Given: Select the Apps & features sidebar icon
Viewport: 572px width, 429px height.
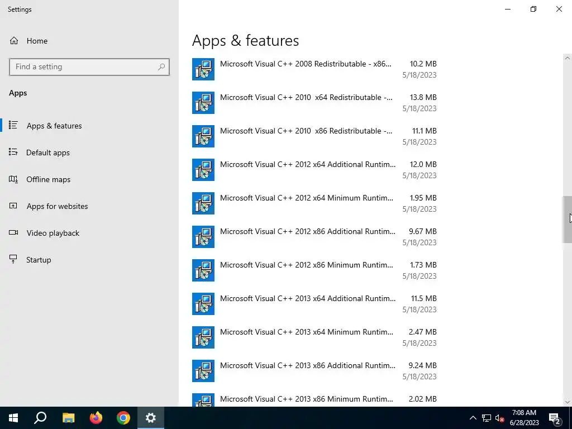Looking at the screenshot, I should point(13,125).
